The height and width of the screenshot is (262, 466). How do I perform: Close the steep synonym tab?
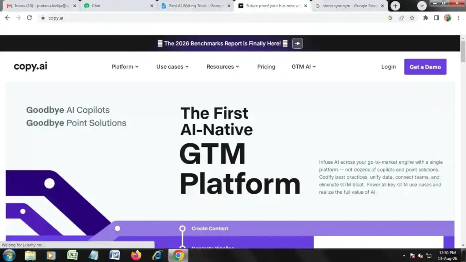pyautogui.click(x=382, y=5)
